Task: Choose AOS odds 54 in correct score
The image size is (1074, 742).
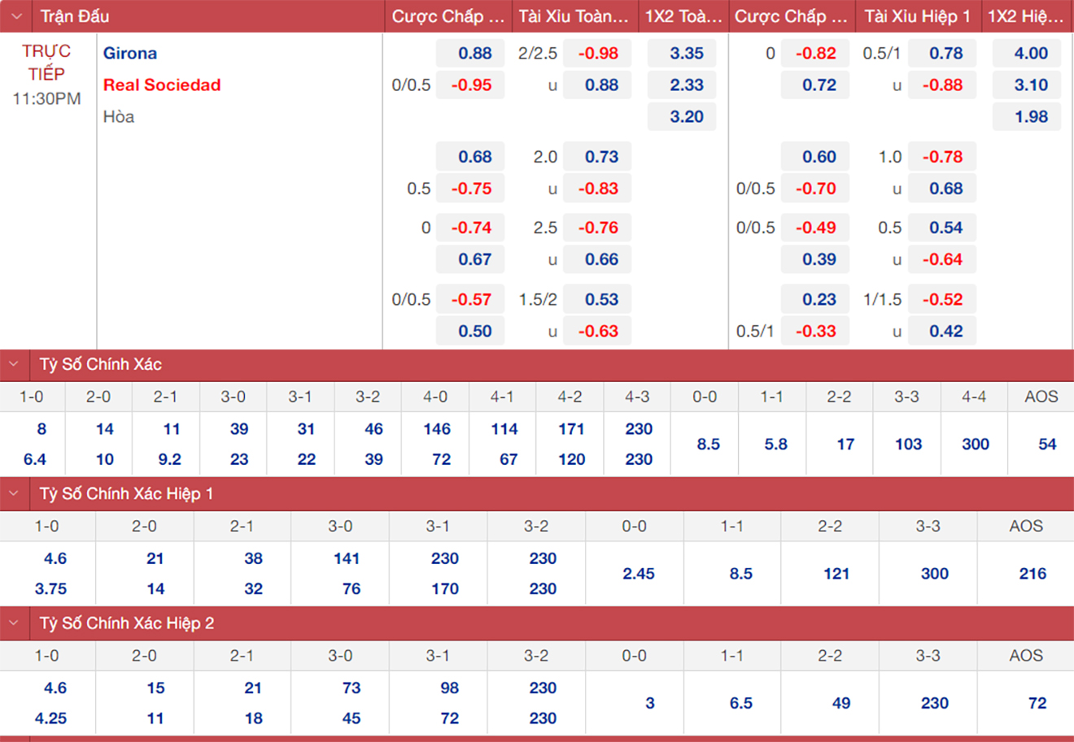Action: (1046, 445)
